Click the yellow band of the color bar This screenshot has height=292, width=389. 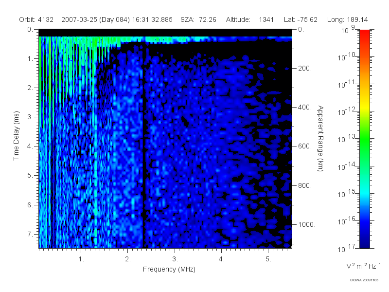tap(364, 106)
